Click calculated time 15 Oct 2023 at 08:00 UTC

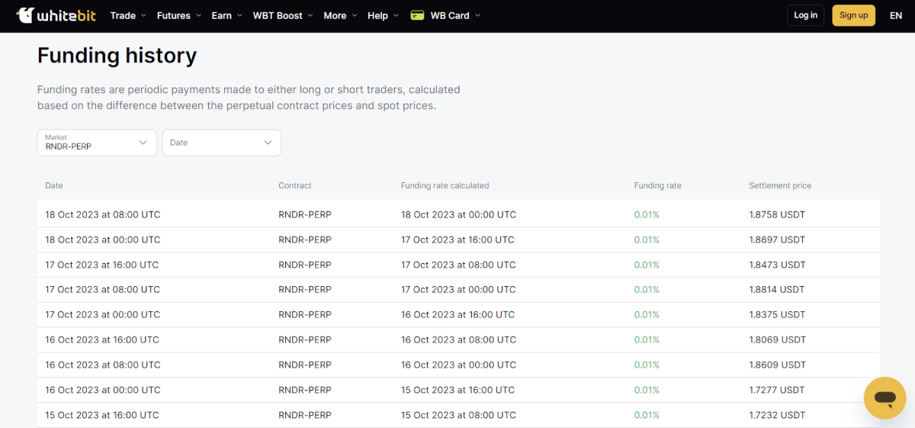[x=458, y=415]
